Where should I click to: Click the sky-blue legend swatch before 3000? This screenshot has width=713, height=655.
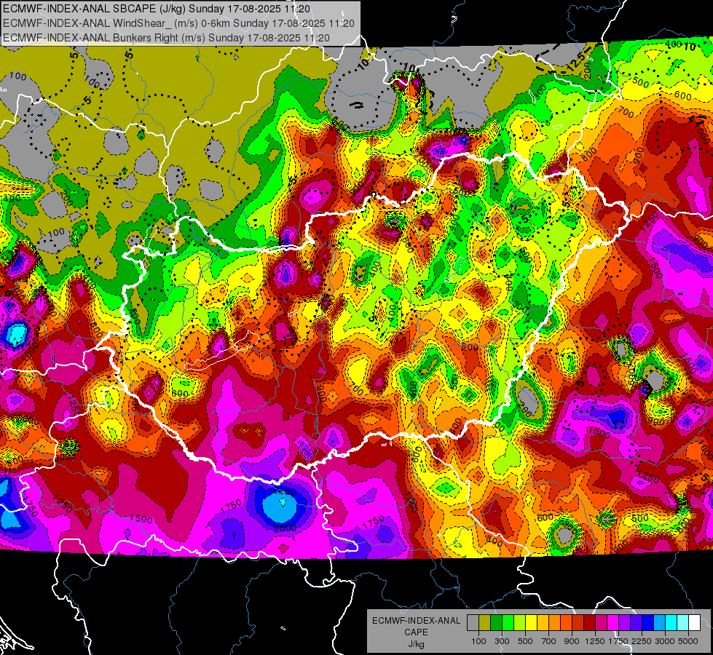tap(659, 622)
